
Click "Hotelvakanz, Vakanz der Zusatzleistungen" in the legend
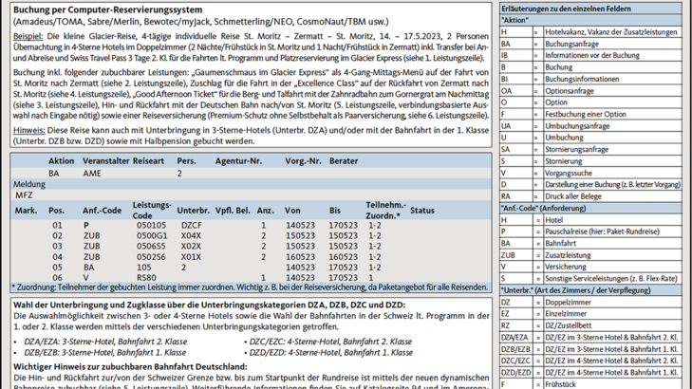pos(610,32)
